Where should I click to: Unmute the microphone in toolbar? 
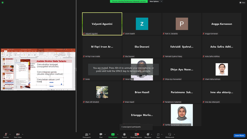[6, 135]
